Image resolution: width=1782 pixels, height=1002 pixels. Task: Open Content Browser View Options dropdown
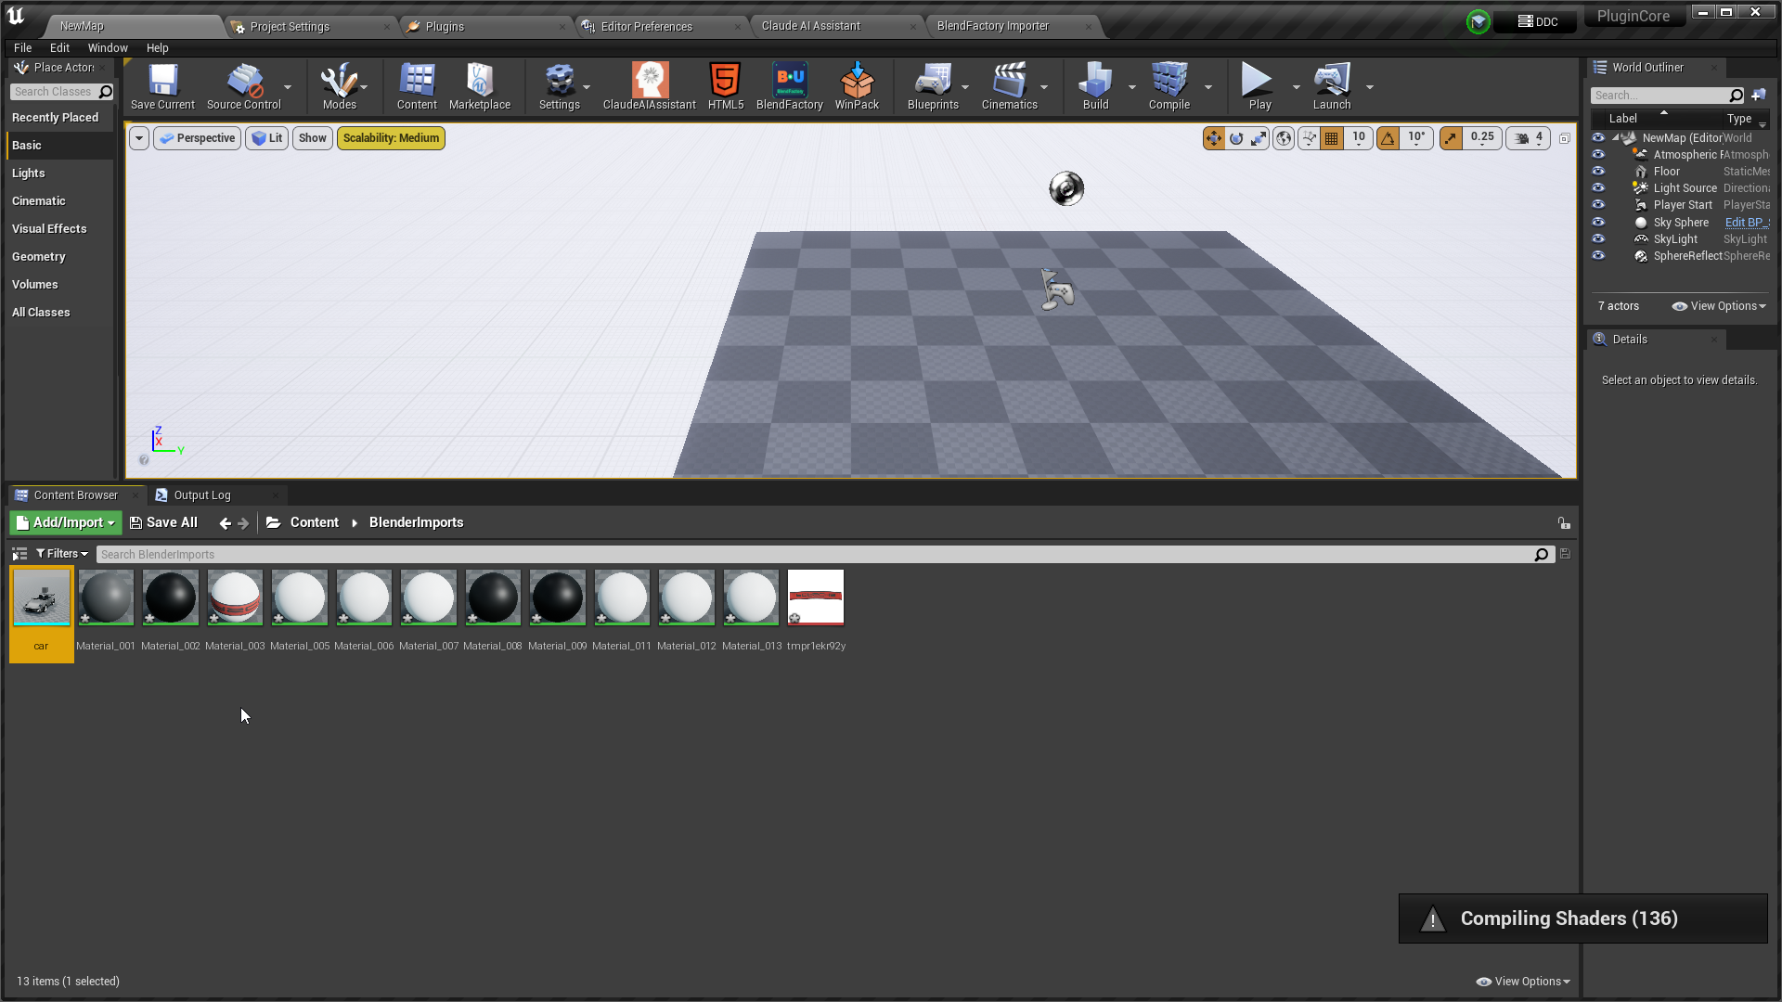(1523, 982)
